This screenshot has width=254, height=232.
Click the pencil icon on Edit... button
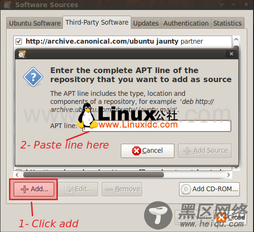69,189
